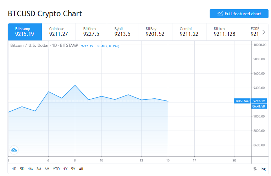This screenshot has height=176, width=271.
Task: Switch to the Coinbase tab
Action: coord(59,32)
